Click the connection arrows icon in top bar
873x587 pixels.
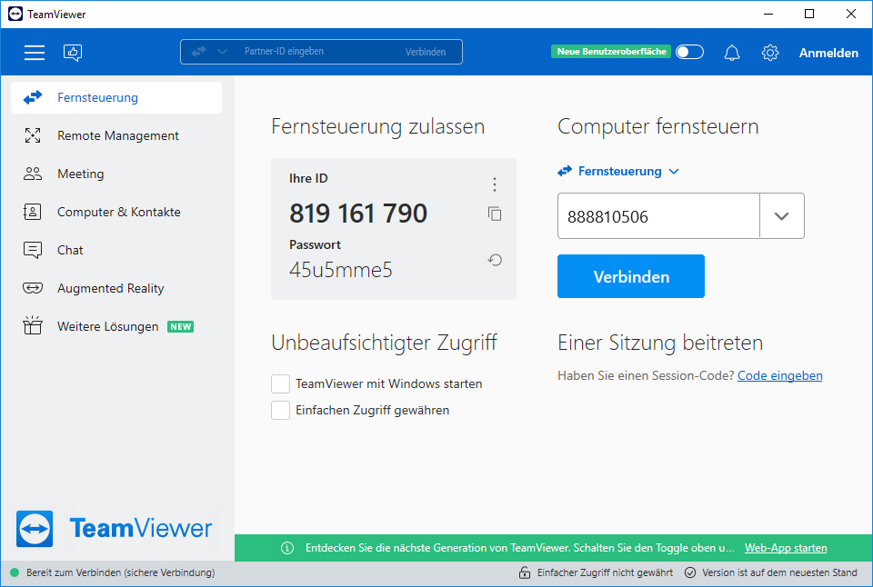pos(199,52)
